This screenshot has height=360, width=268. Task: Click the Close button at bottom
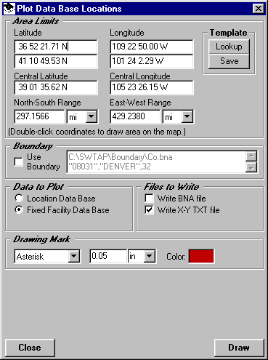point(30,348)
